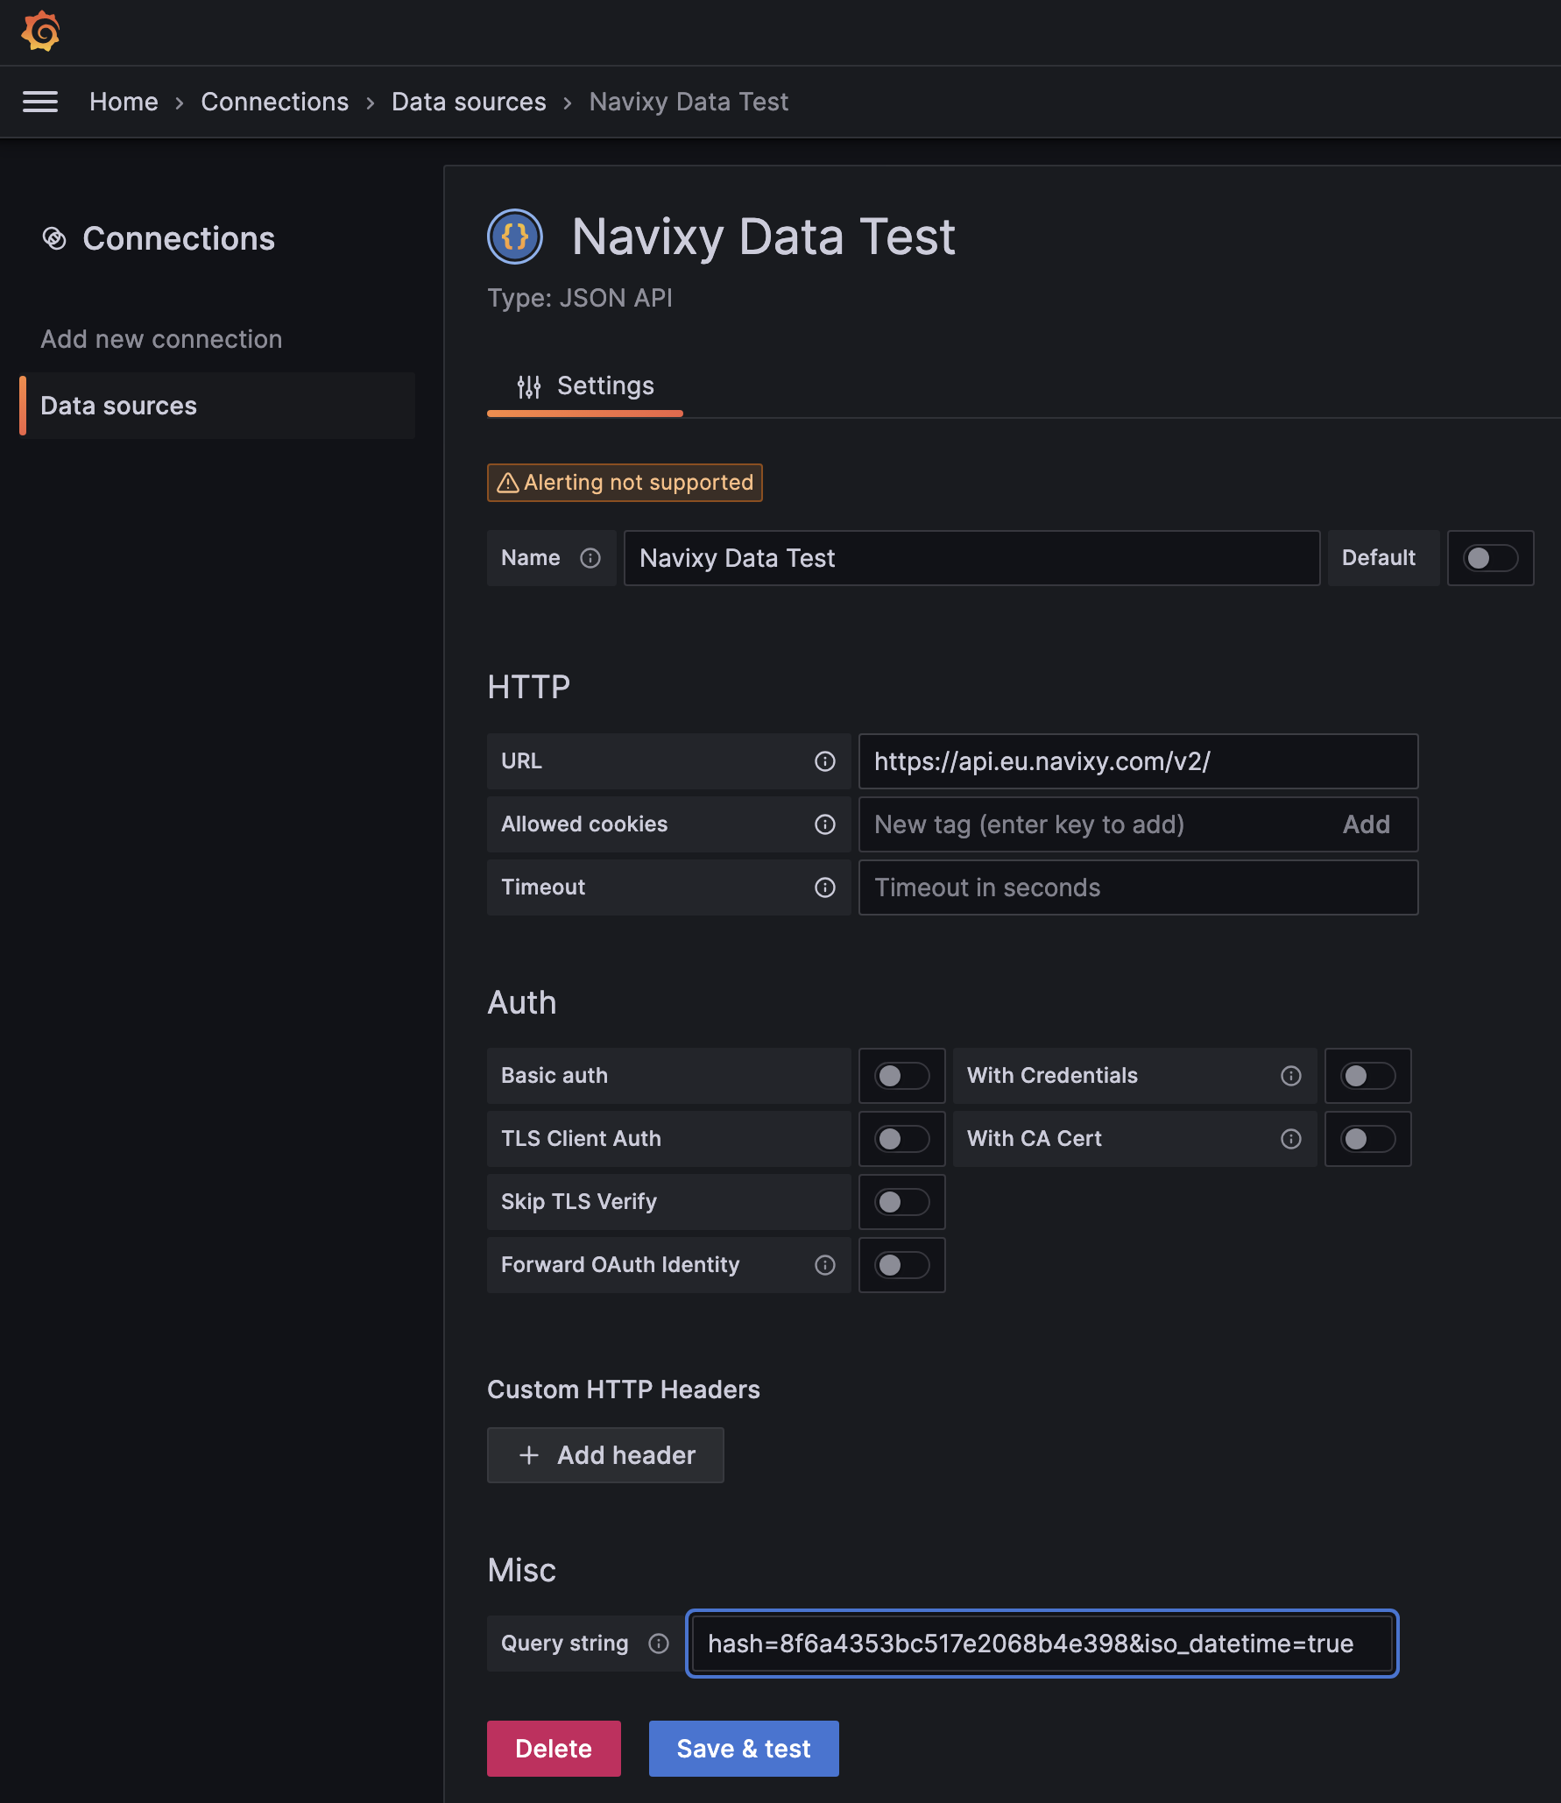Show info tooltip for Timeout
This screenshot has width=1561, height=1803.
click(825, 887)
